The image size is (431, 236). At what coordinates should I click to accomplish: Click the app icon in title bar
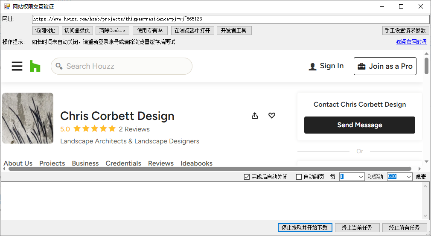tap(7, 6)
